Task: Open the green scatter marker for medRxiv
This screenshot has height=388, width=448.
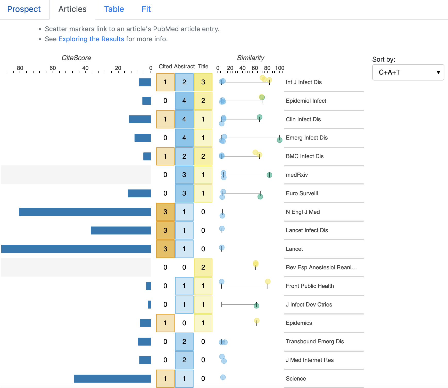Action: (x=269, y=175)
